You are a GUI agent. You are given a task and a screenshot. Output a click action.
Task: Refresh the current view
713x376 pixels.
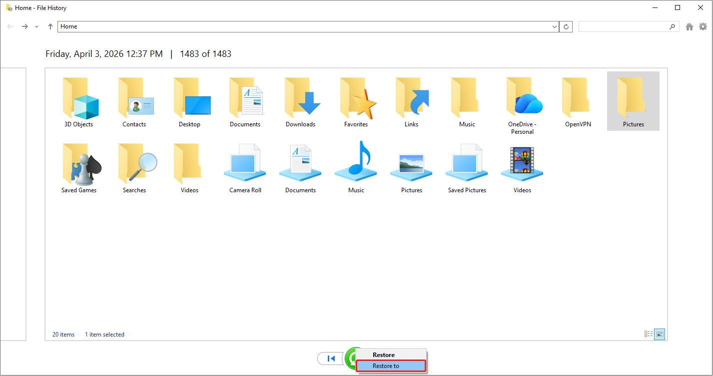pyautogui.click(x=566, y=26)
